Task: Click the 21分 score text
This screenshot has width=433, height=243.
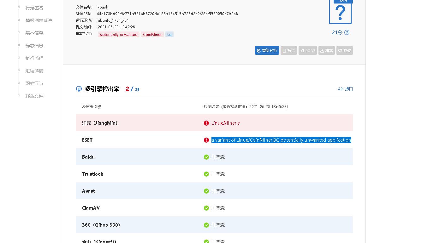Action: point(337,32)
